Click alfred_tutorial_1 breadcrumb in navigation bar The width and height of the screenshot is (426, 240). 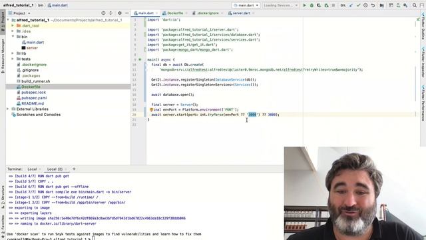tap(18, 5)
